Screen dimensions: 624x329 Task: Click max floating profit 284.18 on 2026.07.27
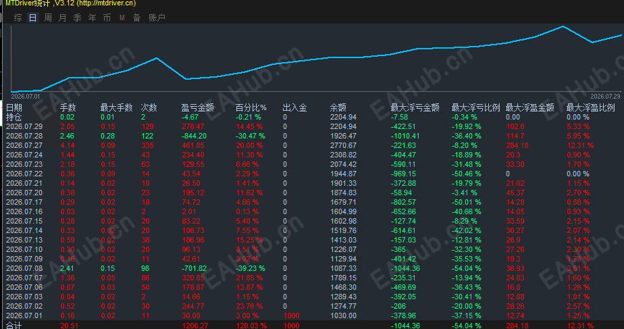point(517,145)
